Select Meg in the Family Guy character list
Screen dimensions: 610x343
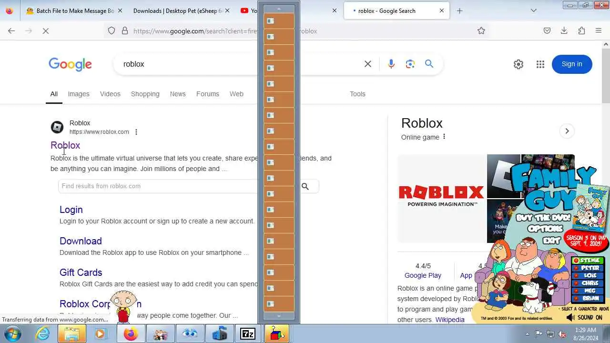(x=588, y=291)
